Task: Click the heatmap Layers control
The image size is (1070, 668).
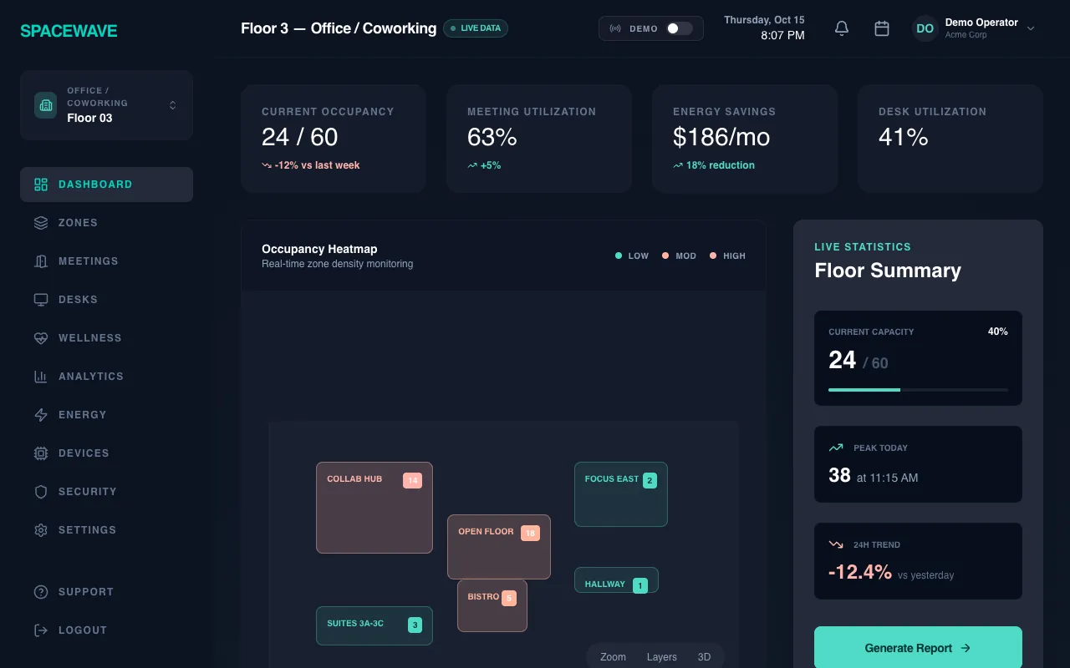Action: (661, 657)
